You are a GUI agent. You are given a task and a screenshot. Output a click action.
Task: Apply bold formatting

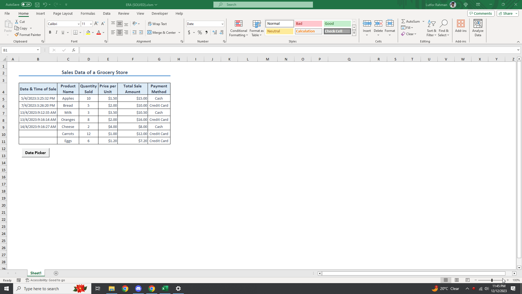click(x=50, y=32)
